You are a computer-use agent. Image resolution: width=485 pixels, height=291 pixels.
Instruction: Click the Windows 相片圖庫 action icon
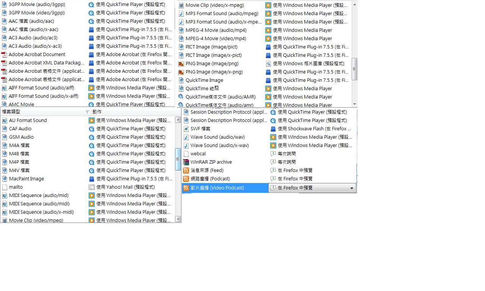tap(268, 64)
